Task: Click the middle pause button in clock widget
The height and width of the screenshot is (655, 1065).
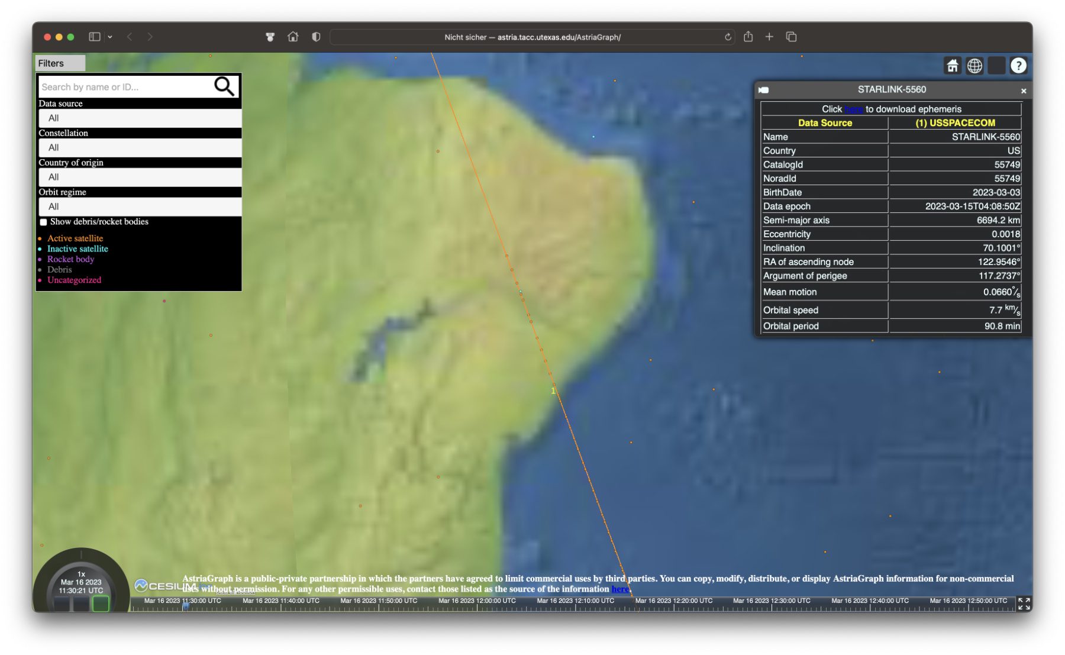Action: (x=81, y=604)
